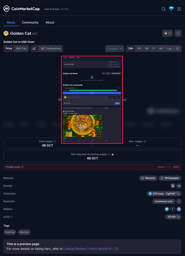This screenshot has height=256, width=185.
Task: Click Profile score info icon
Action: click(22, 167)
